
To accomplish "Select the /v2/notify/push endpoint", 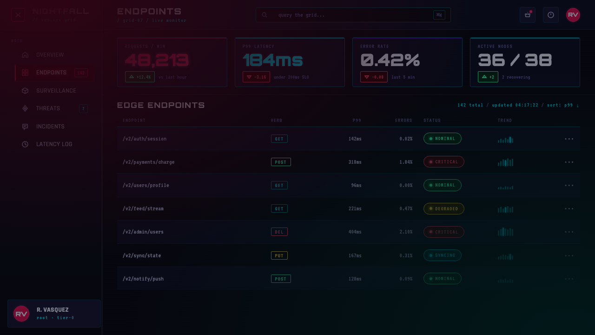I will pos(143,279).
